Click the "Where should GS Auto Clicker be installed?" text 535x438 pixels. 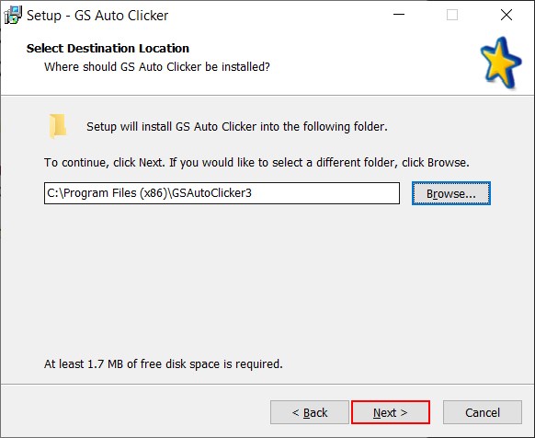click(x=157, y=66)
